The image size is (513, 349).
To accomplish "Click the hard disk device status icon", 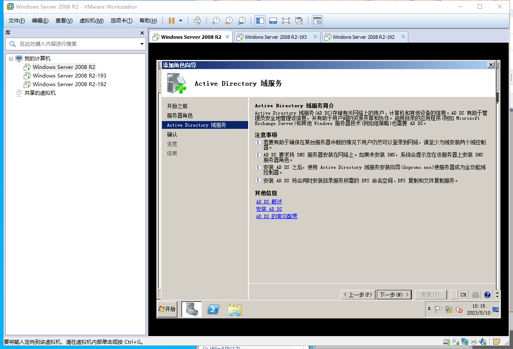I will pyautogui.click(x=447, y=342).
